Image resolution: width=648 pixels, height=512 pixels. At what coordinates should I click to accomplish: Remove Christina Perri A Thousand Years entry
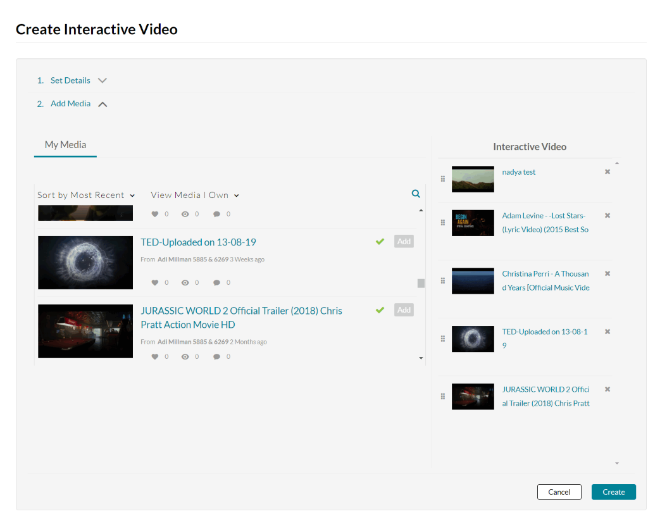607,273
